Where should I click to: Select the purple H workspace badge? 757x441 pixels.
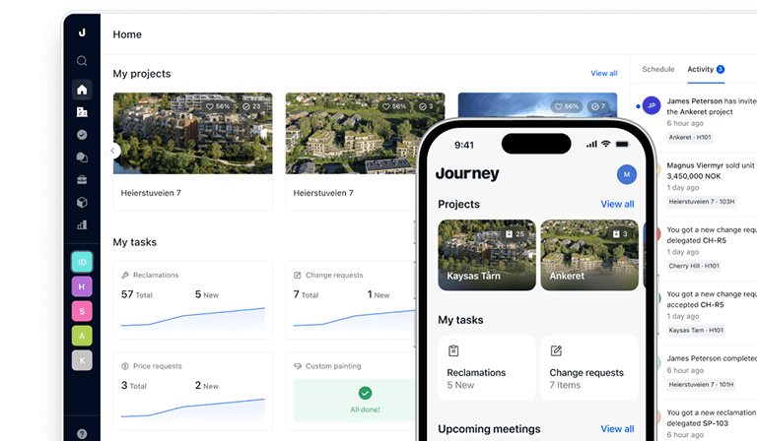[82, 286]
